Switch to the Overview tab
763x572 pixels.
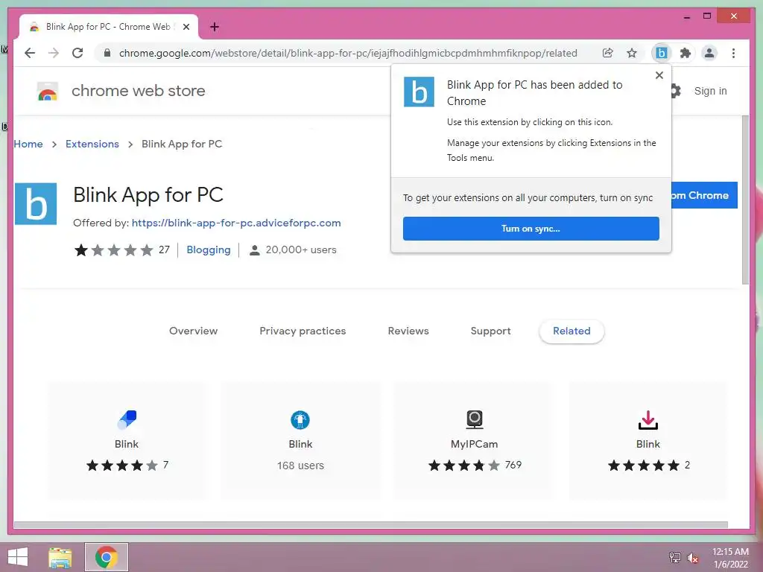(x=193, y=331)
